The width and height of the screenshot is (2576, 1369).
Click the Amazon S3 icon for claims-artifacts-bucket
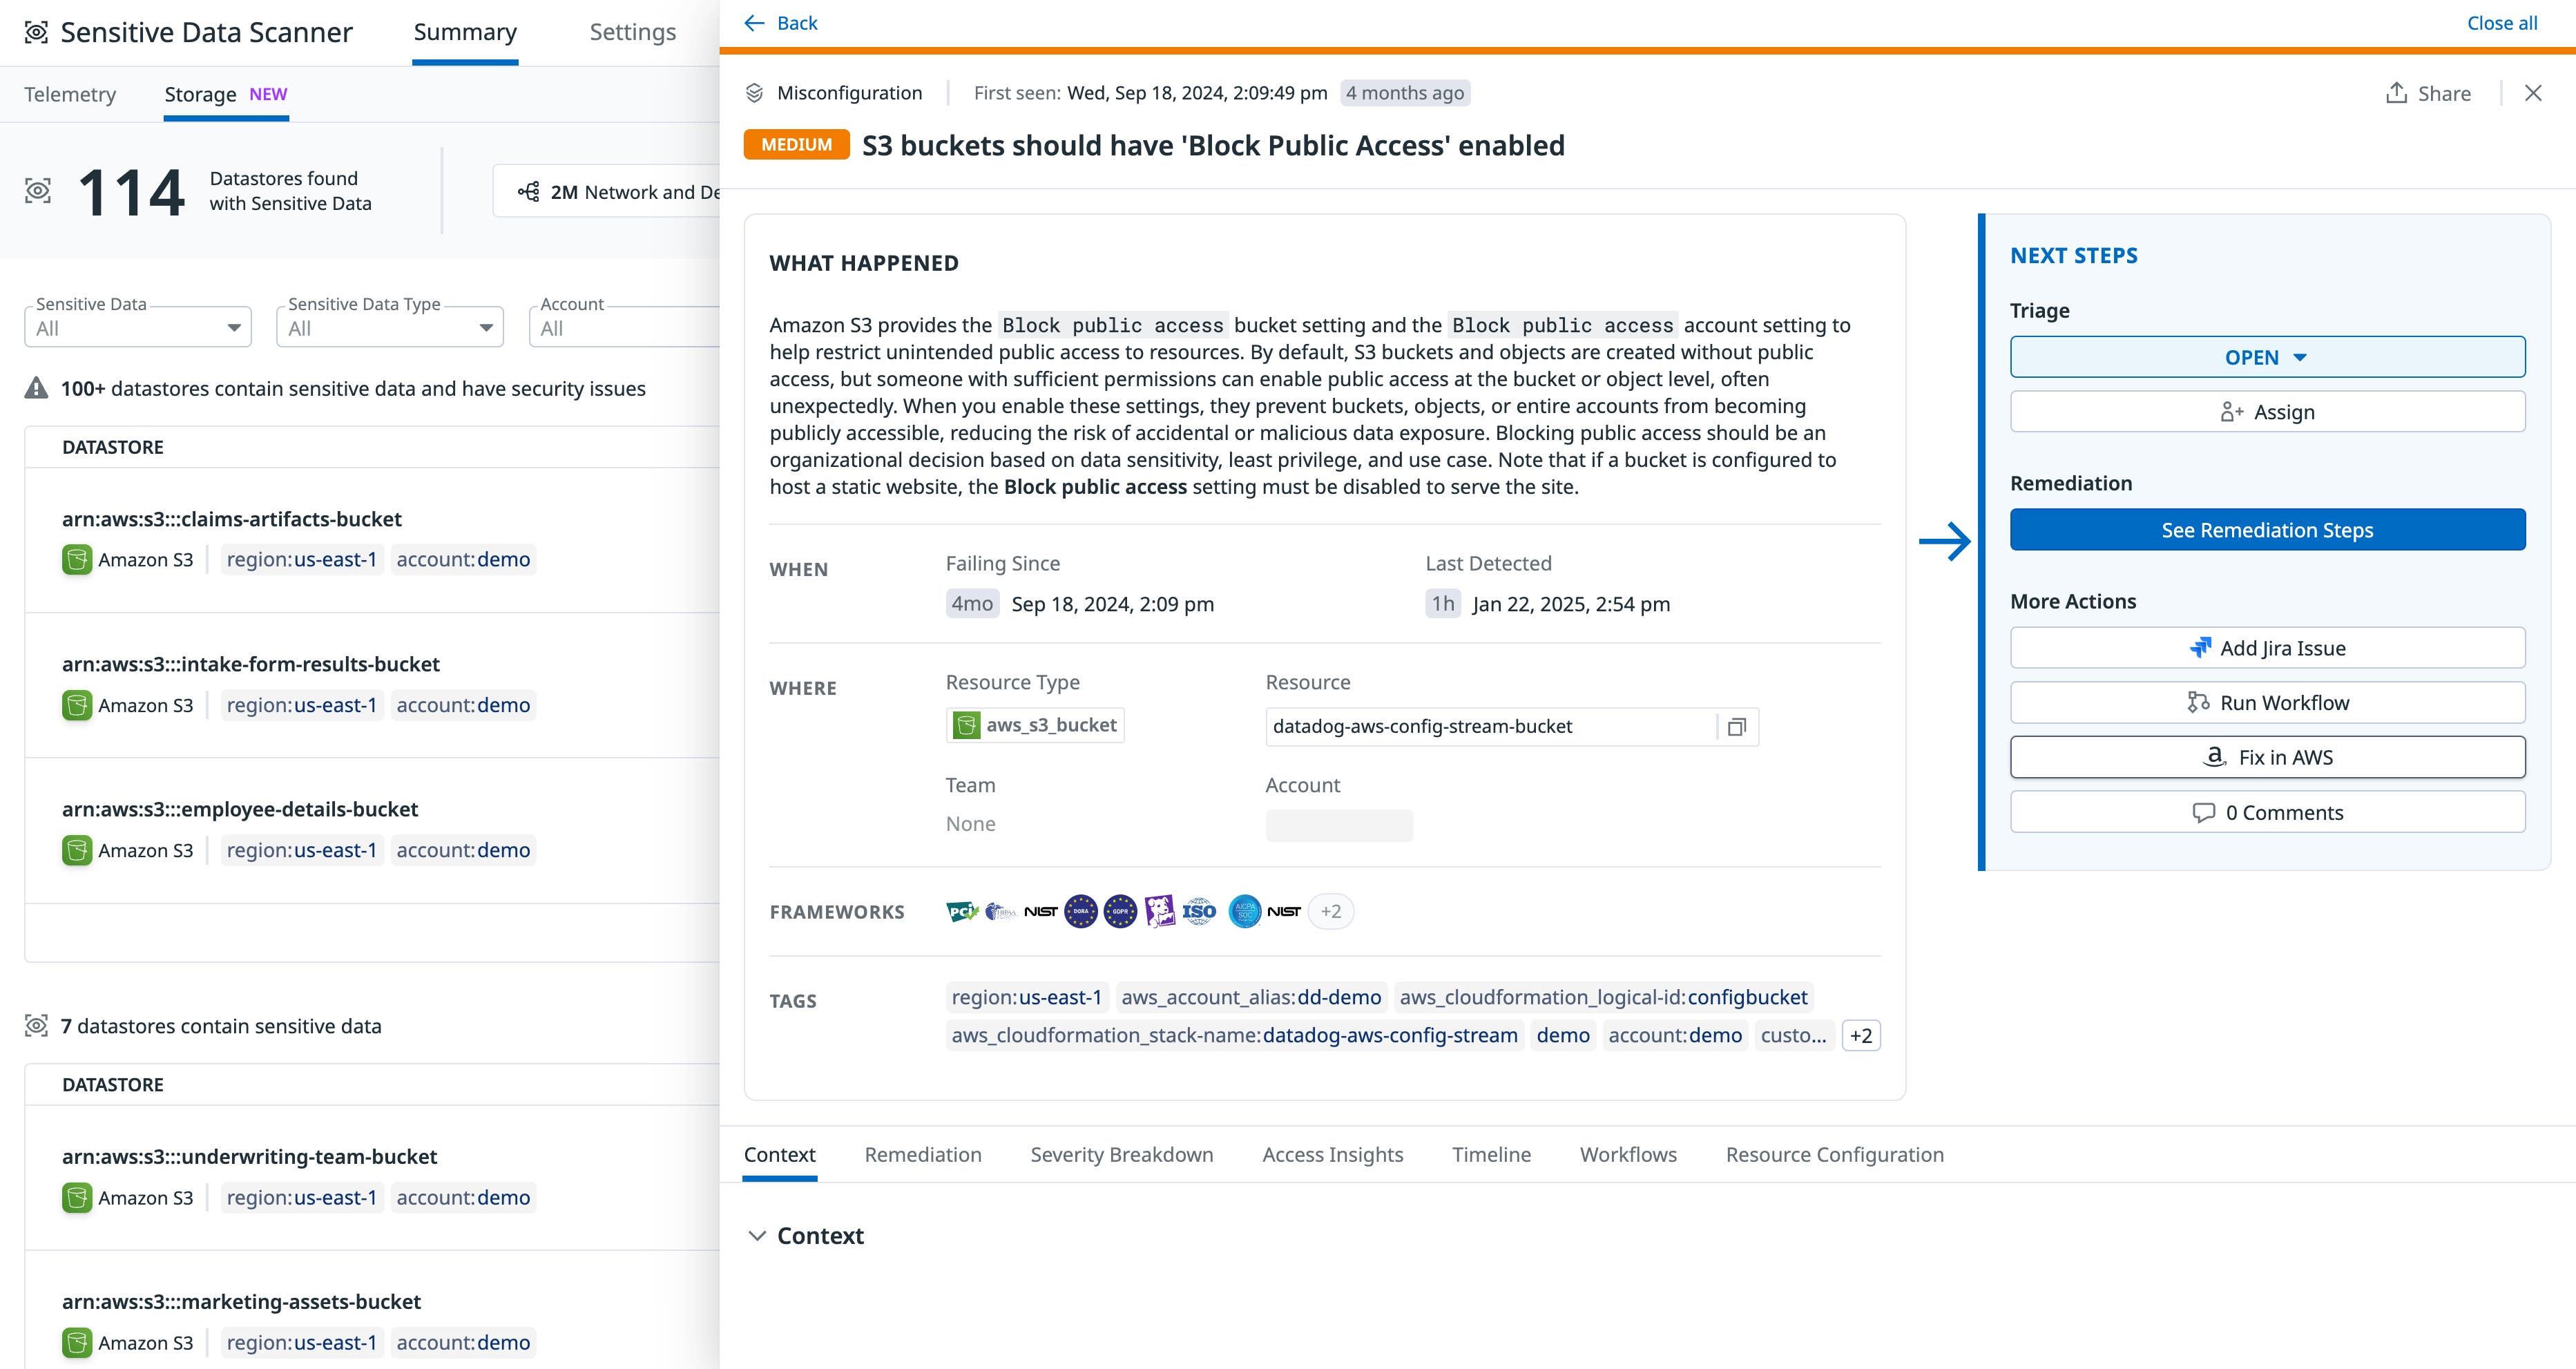coord(77,560)
